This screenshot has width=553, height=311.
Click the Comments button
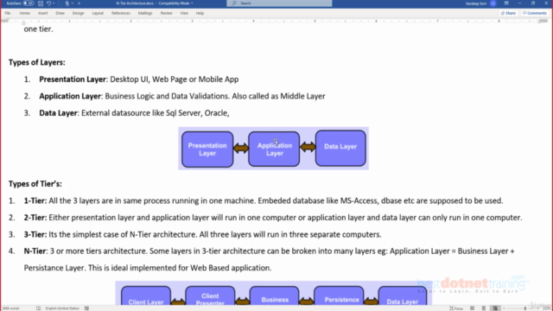(x=535, y=13)
